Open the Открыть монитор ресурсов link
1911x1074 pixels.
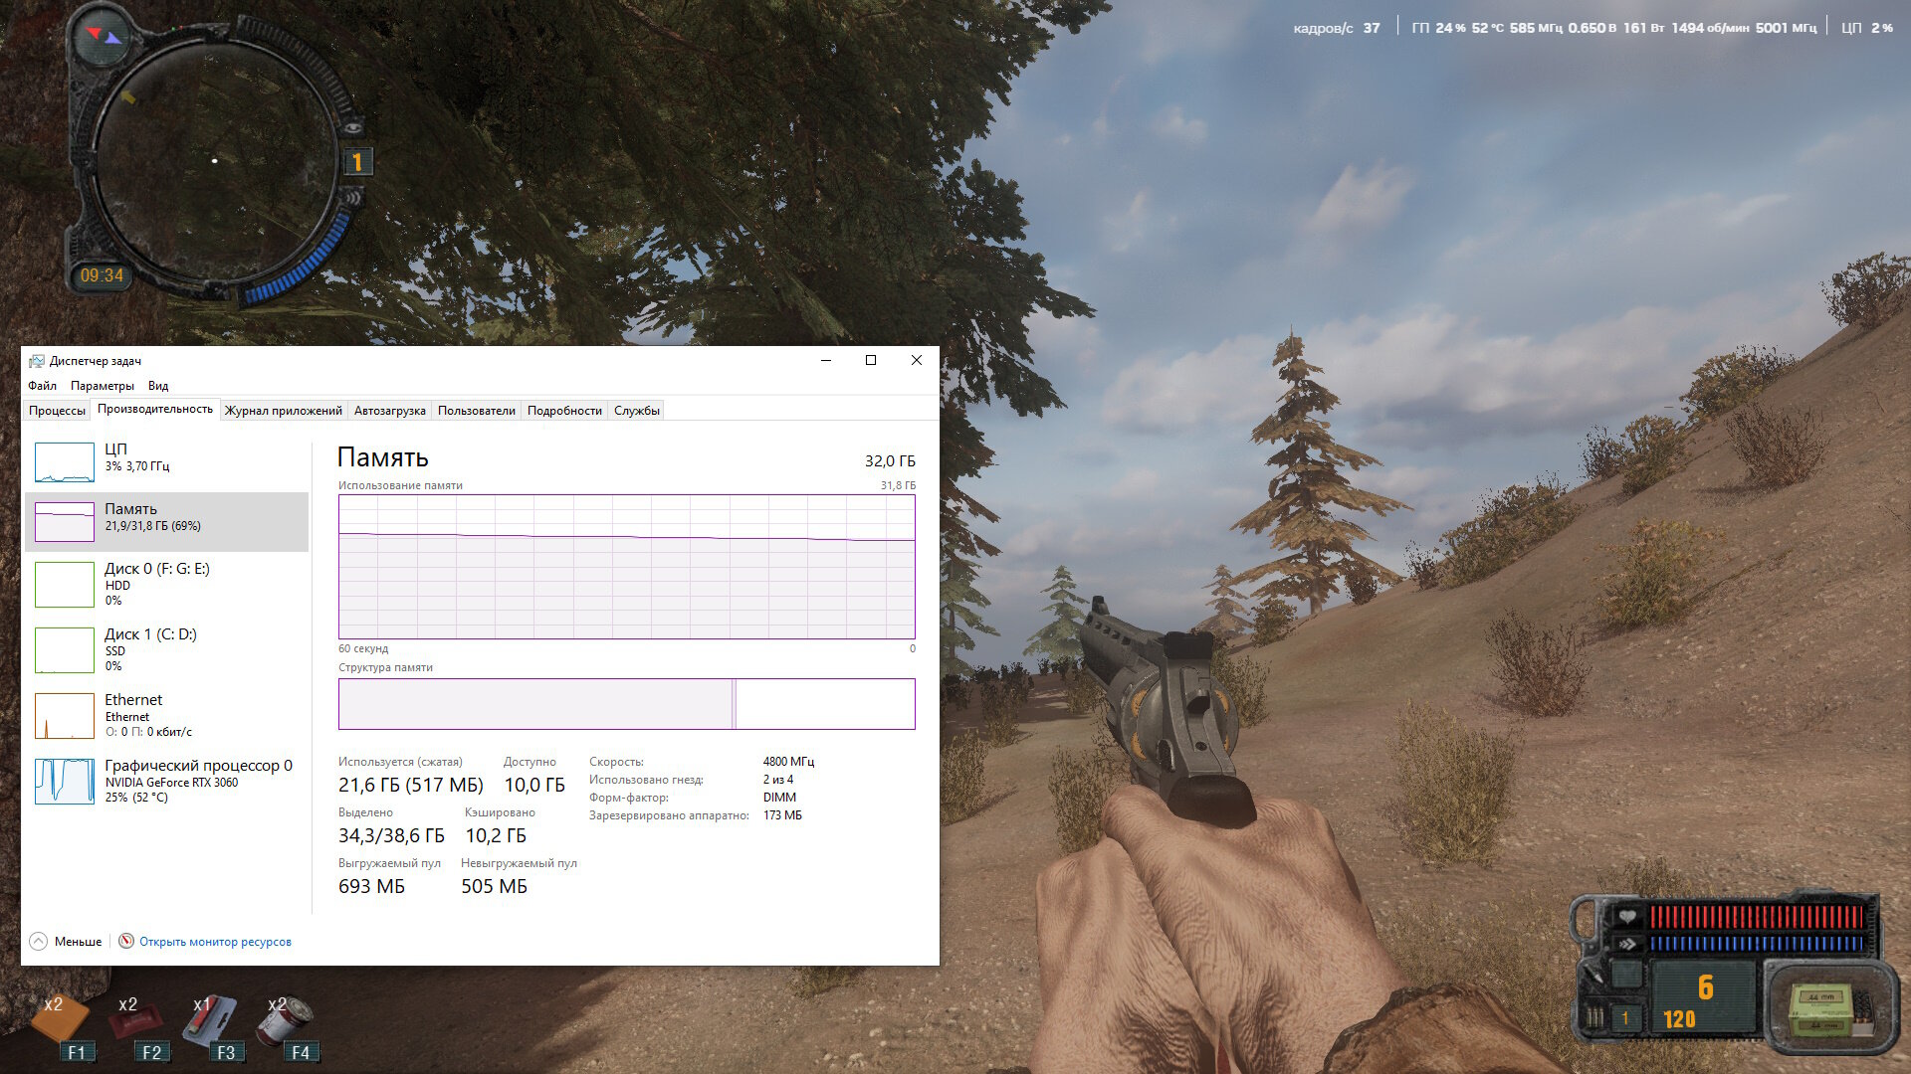(215, 942)
